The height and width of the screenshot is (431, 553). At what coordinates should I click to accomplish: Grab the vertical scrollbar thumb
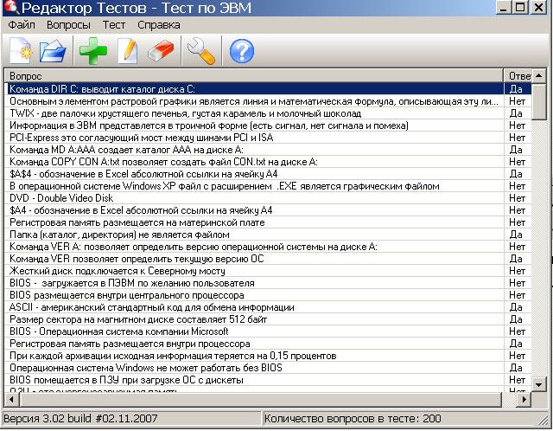click(x=539, y=101)
